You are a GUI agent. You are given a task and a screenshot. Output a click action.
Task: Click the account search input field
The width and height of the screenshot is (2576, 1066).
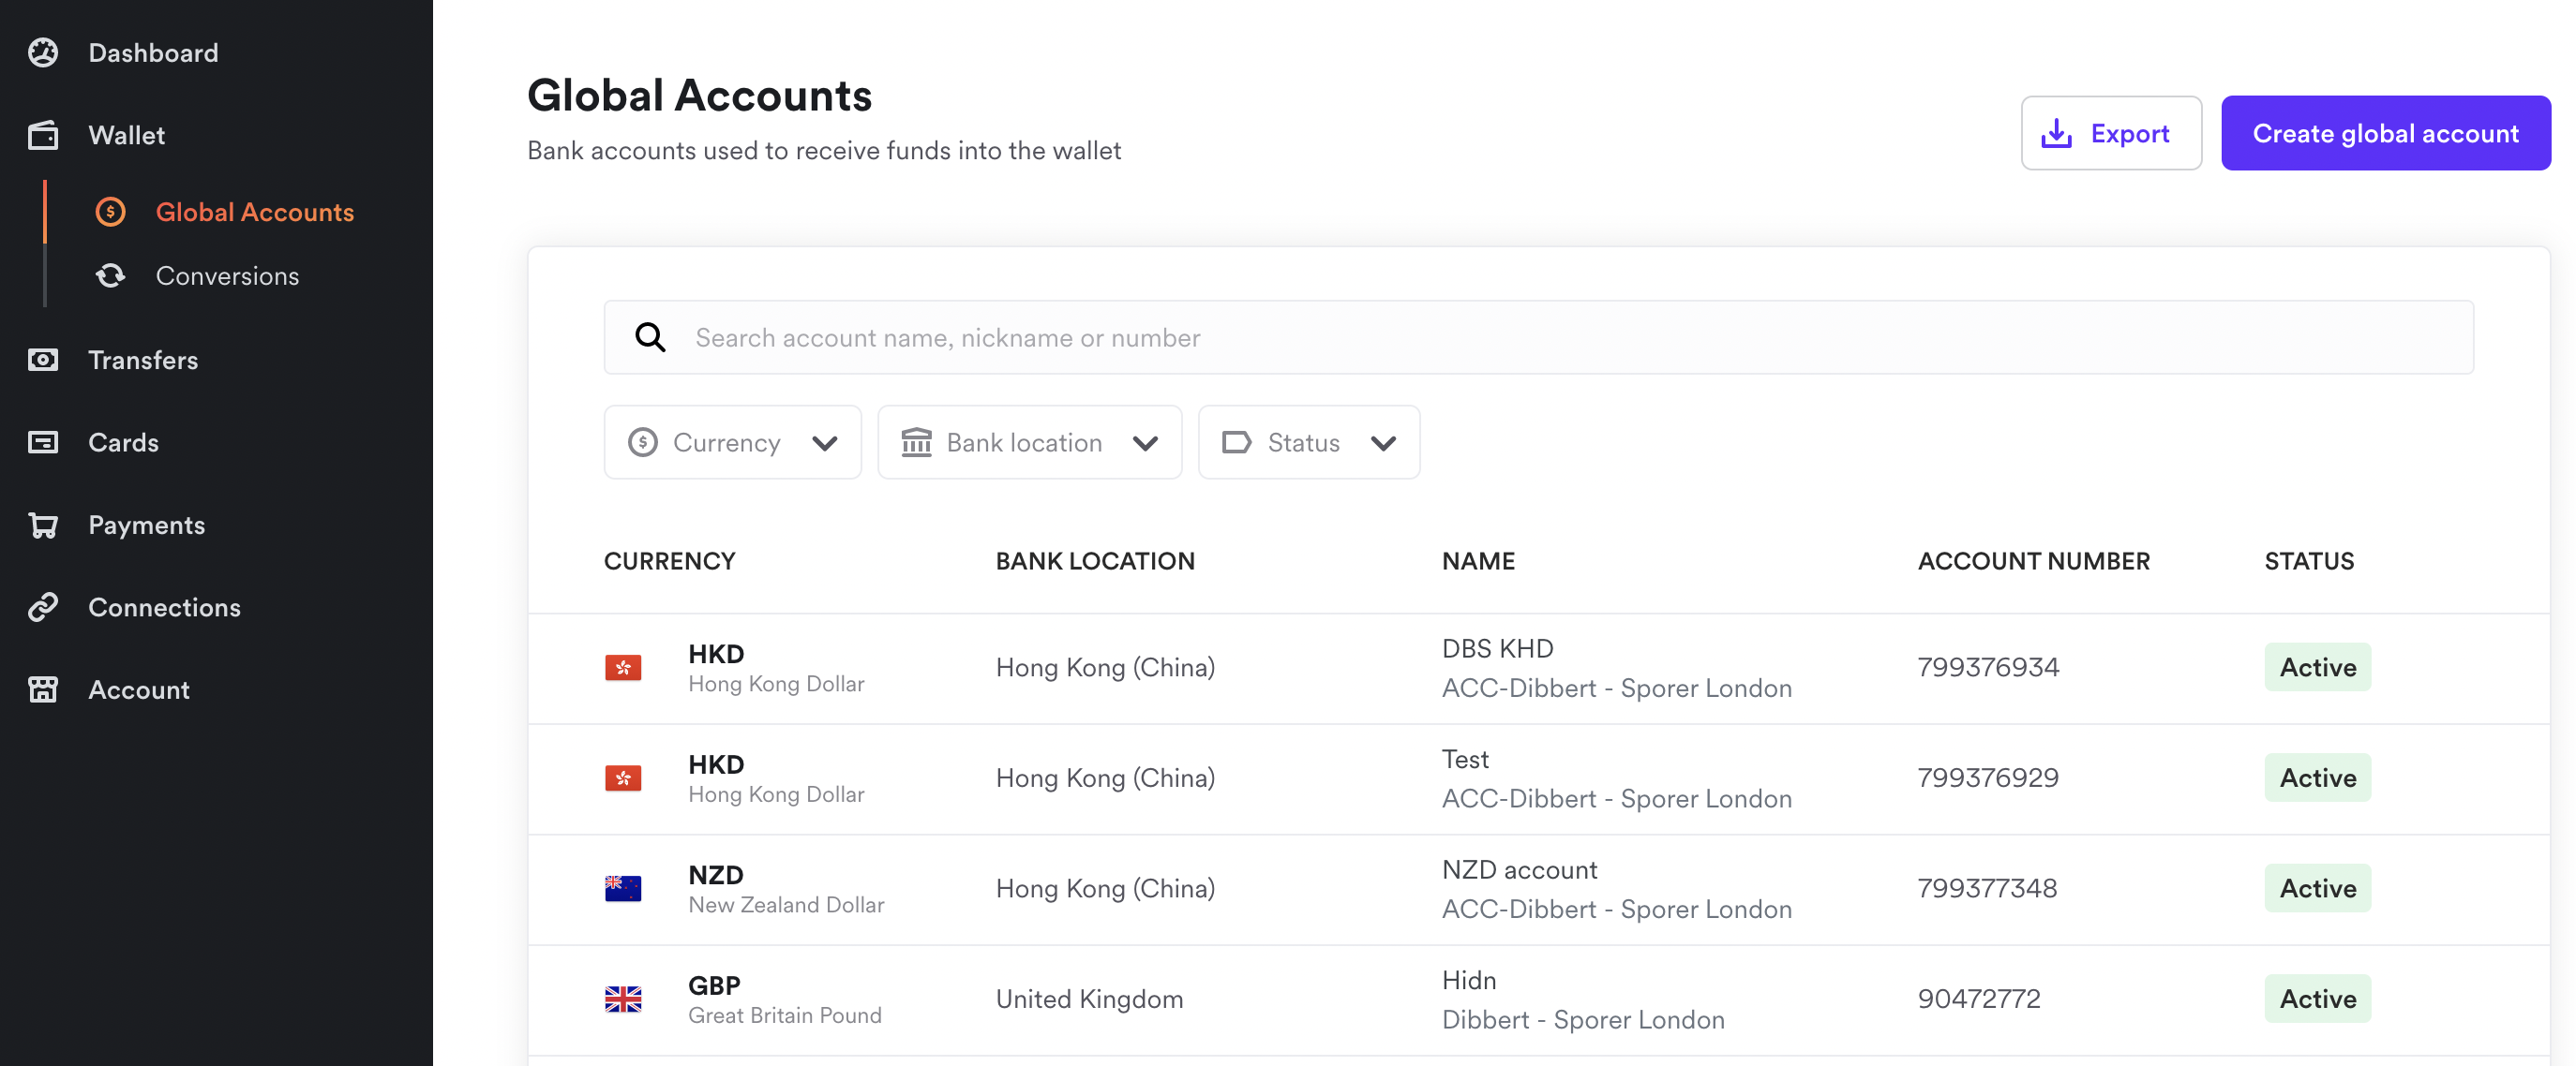(1200, 336)
